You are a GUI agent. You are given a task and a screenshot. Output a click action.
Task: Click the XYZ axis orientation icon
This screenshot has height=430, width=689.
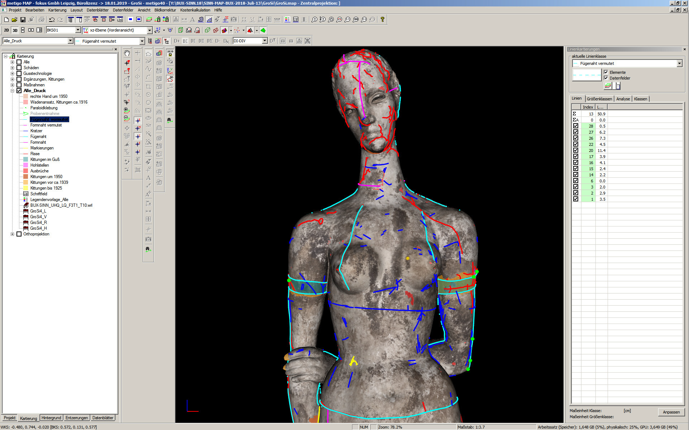click(x=170, y=71)
